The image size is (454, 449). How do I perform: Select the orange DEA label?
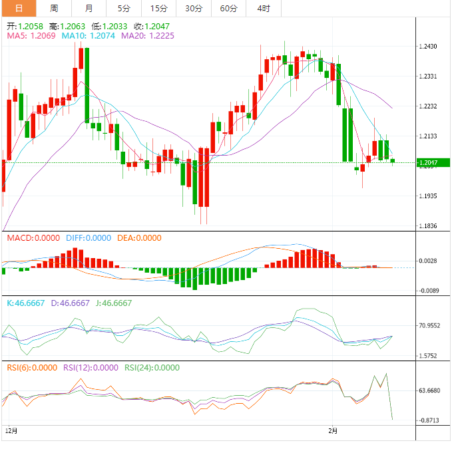click(139, 238)
